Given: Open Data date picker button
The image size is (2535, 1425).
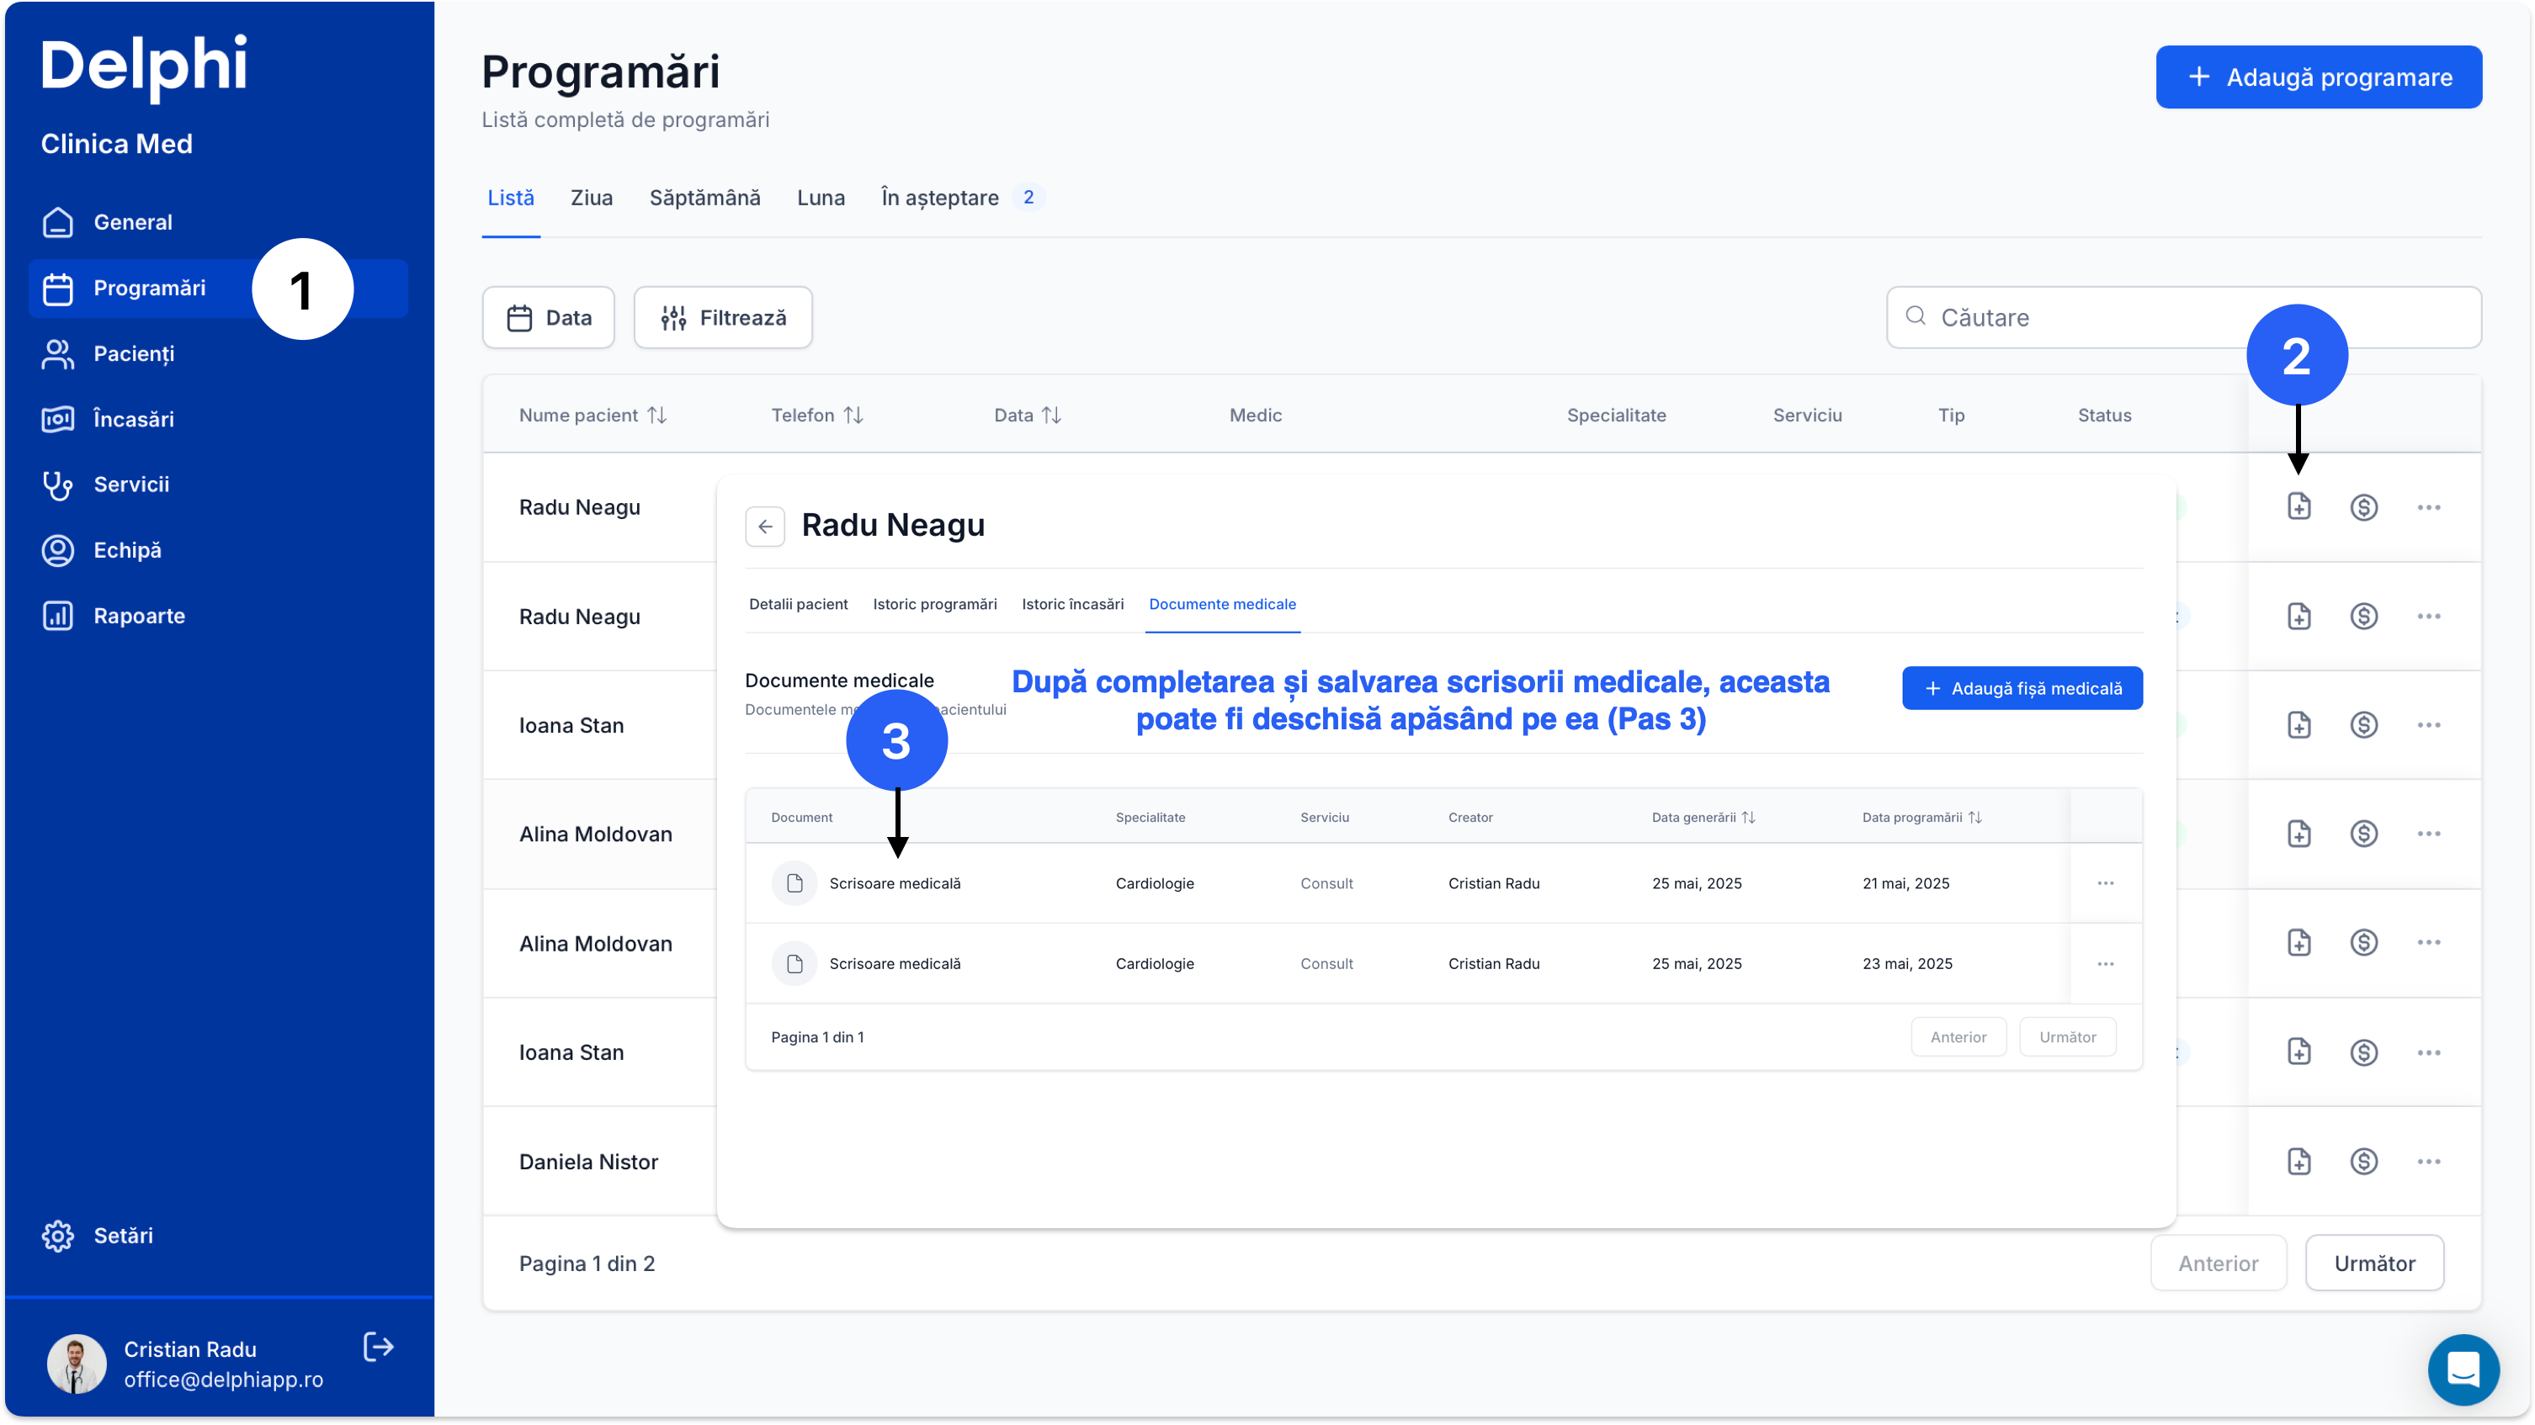Looking at the screenshot, I should [548, 318].
